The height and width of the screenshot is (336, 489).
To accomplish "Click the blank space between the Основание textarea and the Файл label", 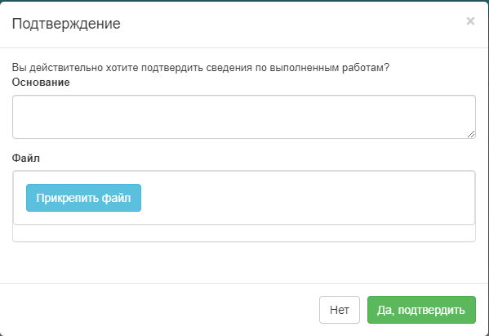I will tap(244, 146).
